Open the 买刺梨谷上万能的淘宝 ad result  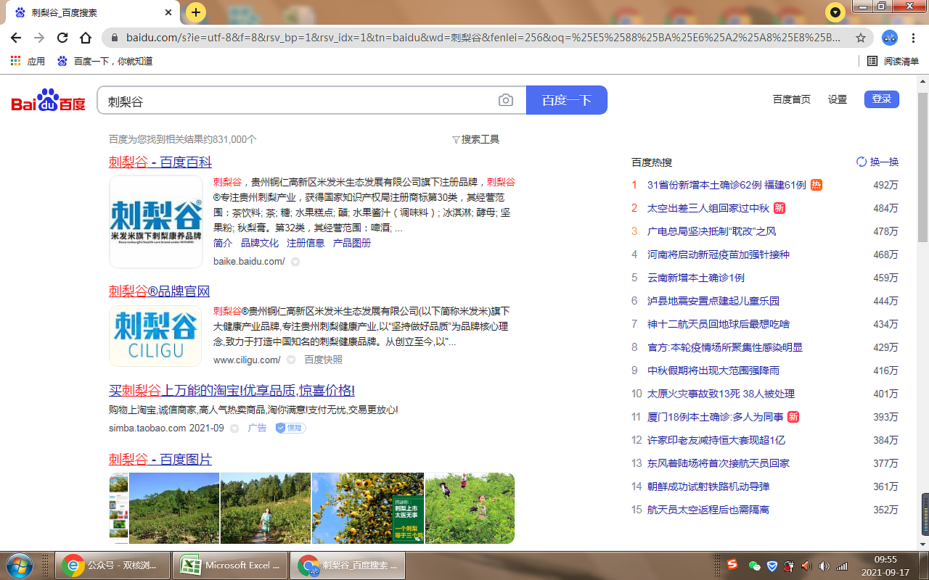point(232,391)
